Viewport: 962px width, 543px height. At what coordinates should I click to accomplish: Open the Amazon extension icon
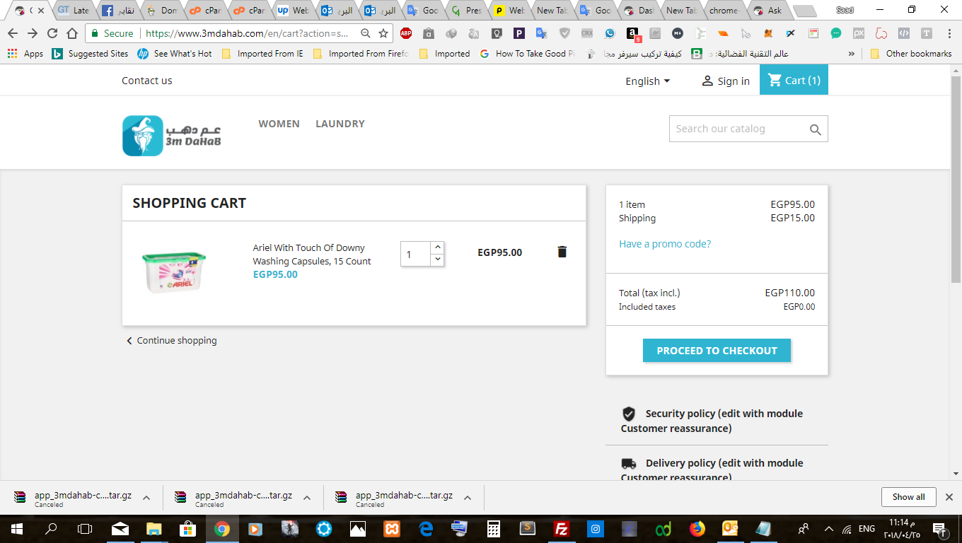point(633,33)
